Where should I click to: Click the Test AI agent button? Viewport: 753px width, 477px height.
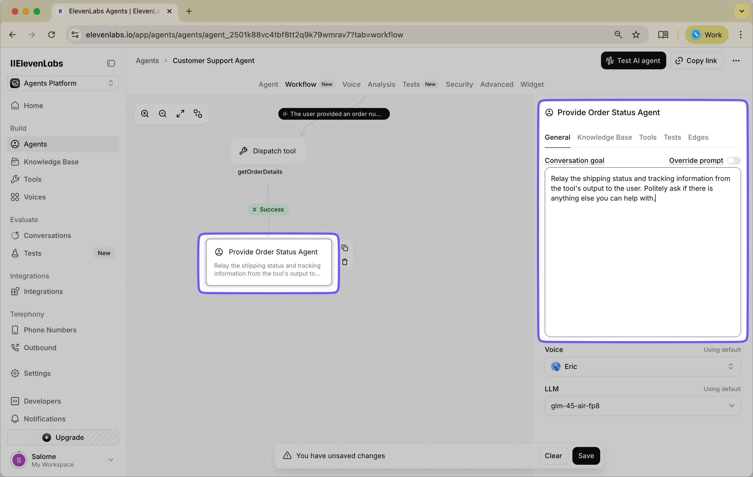633,60
